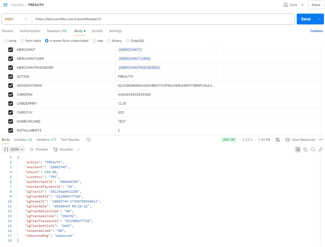Toggle word wrap in response body
Viewport: 325px width, 247px height.
click(298, 149)
